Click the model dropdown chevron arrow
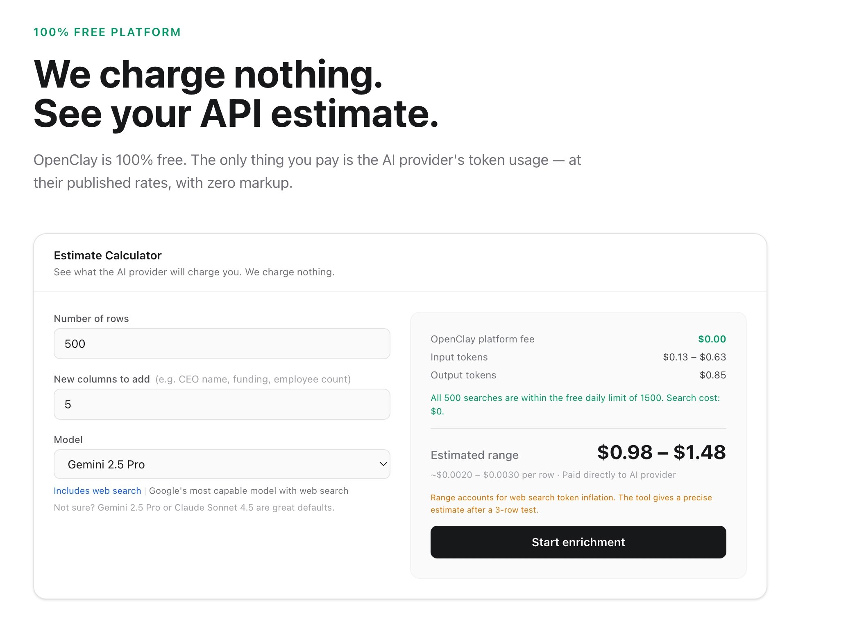This screenshot has width=855, height=637. 383,464
